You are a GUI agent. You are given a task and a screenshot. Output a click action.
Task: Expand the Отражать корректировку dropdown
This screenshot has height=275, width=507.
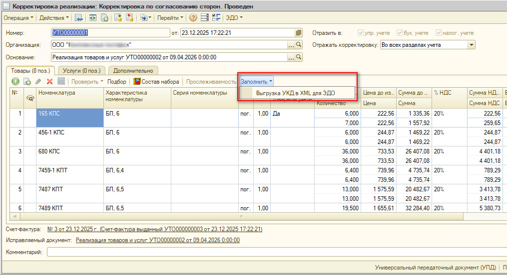coord(472,45)
